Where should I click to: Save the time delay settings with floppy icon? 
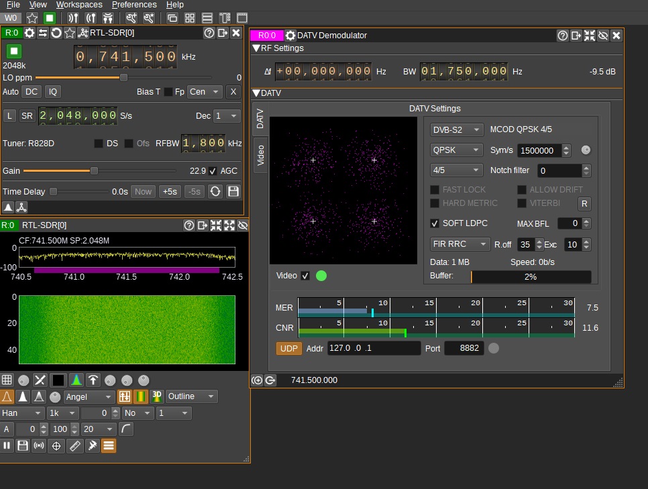click(x=233, y=191)
